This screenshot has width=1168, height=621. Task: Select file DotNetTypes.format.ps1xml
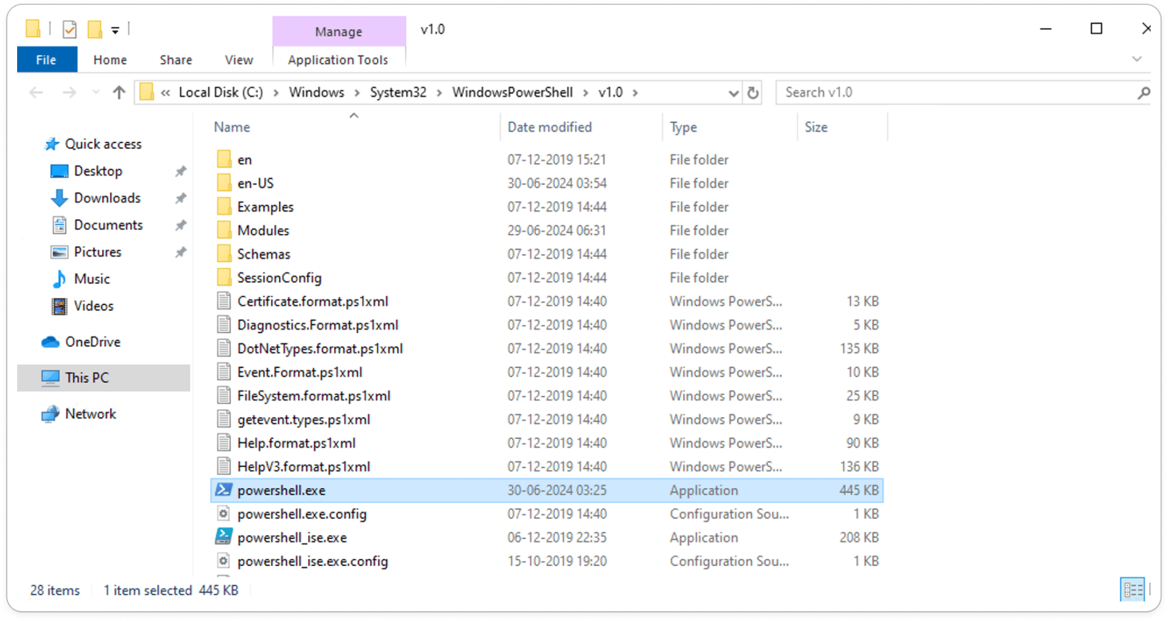[320, 348]
